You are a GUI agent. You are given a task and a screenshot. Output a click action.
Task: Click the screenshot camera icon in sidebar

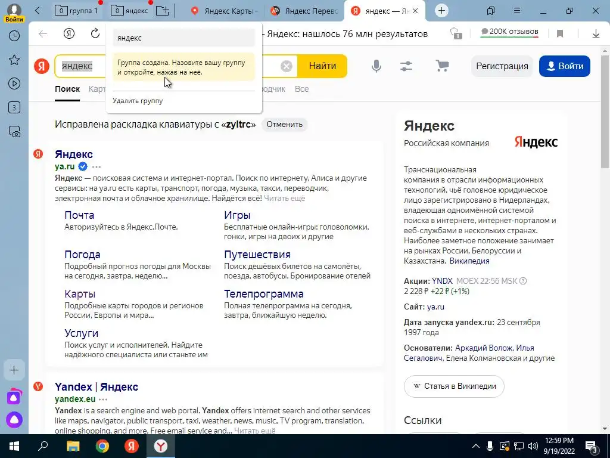(x=14, y=132)
